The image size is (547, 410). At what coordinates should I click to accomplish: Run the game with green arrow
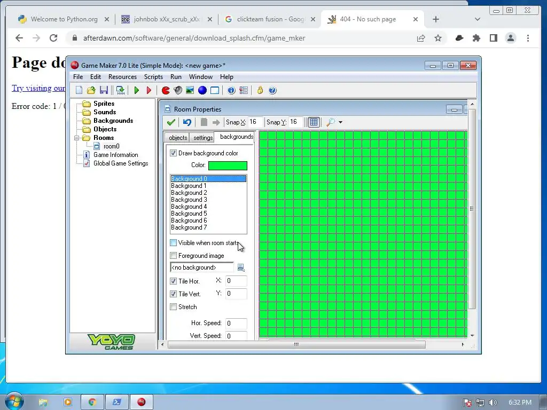137,90
